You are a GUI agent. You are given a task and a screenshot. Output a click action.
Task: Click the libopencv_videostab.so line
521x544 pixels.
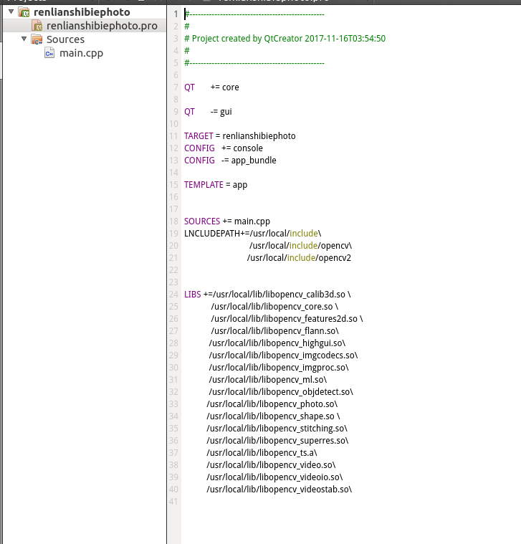point(279,490)
